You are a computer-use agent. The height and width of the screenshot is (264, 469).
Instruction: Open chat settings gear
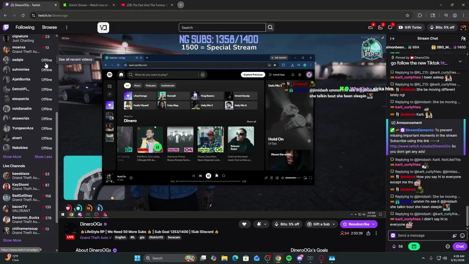tap(447, 246)
